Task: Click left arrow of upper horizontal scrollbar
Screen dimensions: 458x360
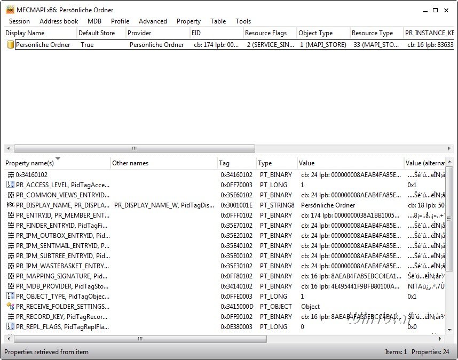Action: [9, 148]
